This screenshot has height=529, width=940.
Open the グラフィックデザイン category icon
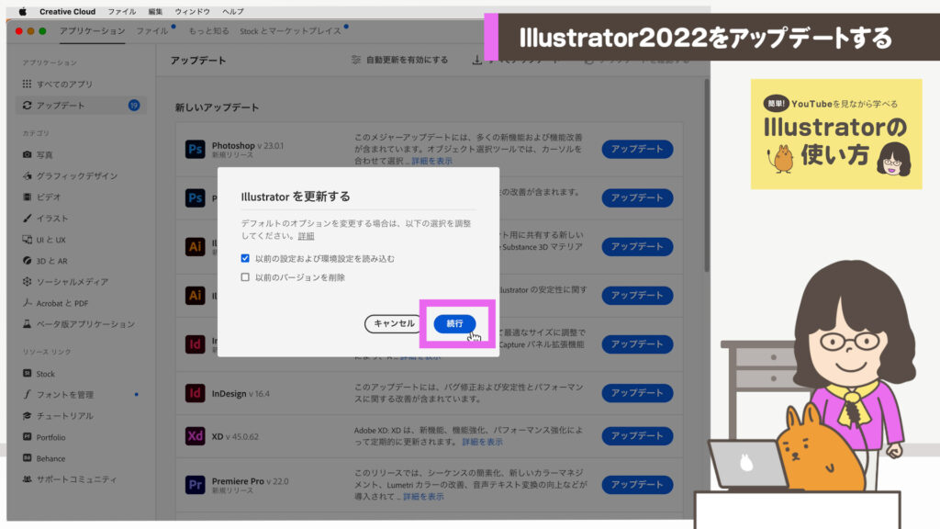(x=27, y=175)
